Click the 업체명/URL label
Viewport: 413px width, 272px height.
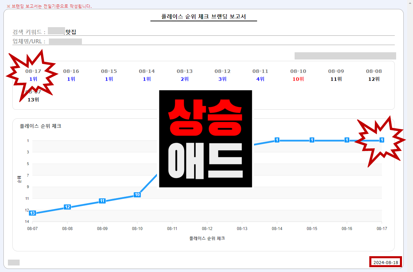29,42
